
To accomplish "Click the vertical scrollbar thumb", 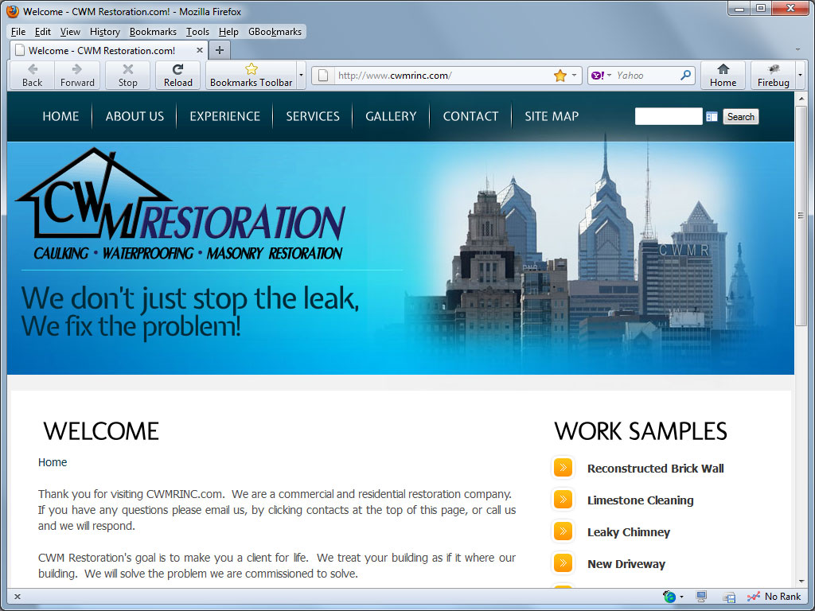I will tap(801, 216).
